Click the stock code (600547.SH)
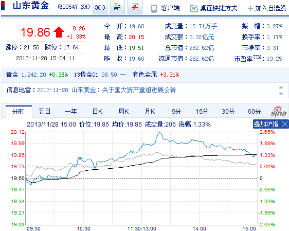289x231 pixels. [x=74, y=7]
